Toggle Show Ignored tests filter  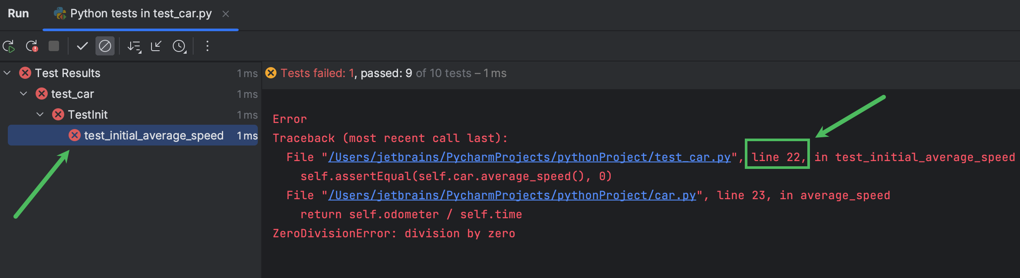click(x=105, y=46)
